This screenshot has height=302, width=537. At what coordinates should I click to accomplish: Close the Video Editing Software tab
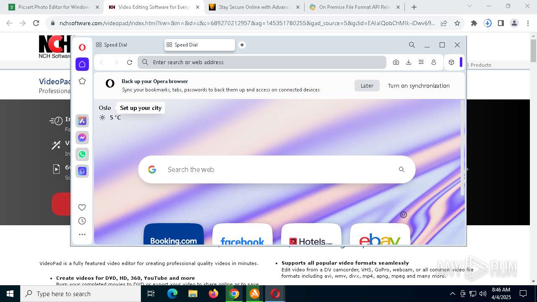(x=198, y=7)
